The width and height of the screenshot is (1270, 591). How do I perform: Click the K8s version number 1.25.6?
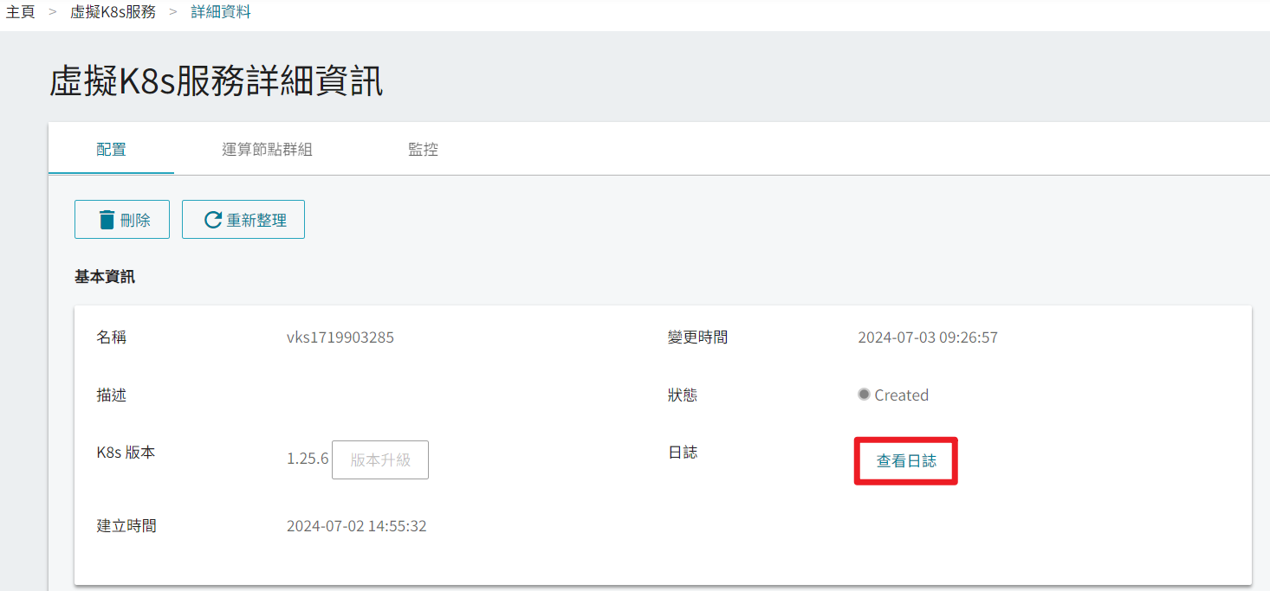point(308,459)
